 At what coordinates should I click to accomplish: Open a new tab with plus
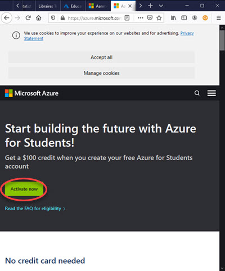tap(150, 6)
